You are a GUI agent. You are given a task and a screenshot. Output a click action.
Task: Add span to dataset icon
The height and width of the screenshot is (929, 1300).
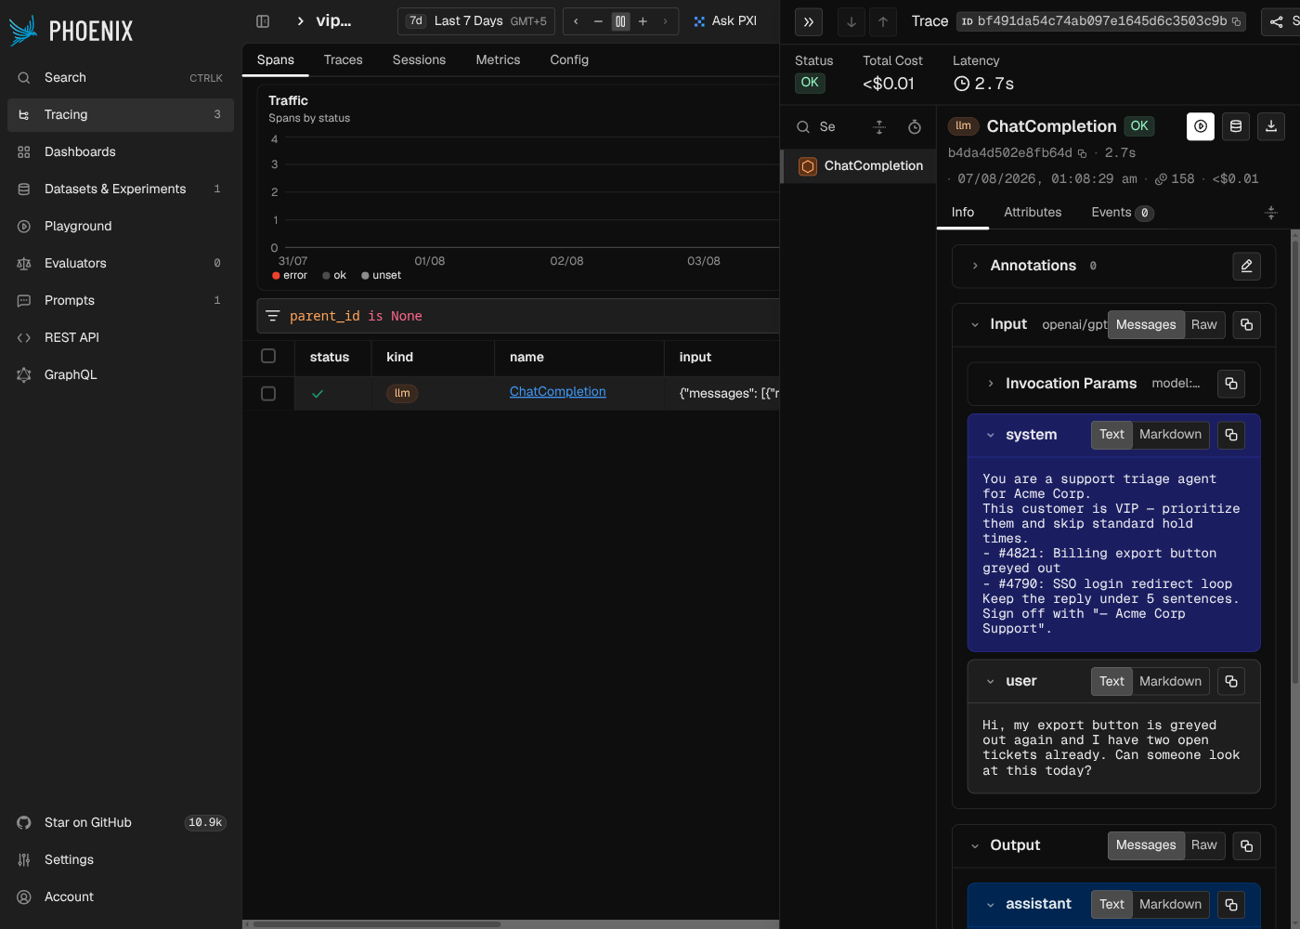[x=1236, y=126]
